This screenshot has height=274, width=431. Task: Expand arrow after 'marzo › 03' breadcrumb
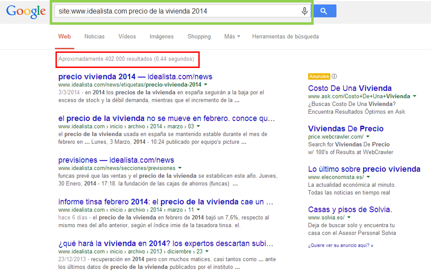[x=198, y=126]
